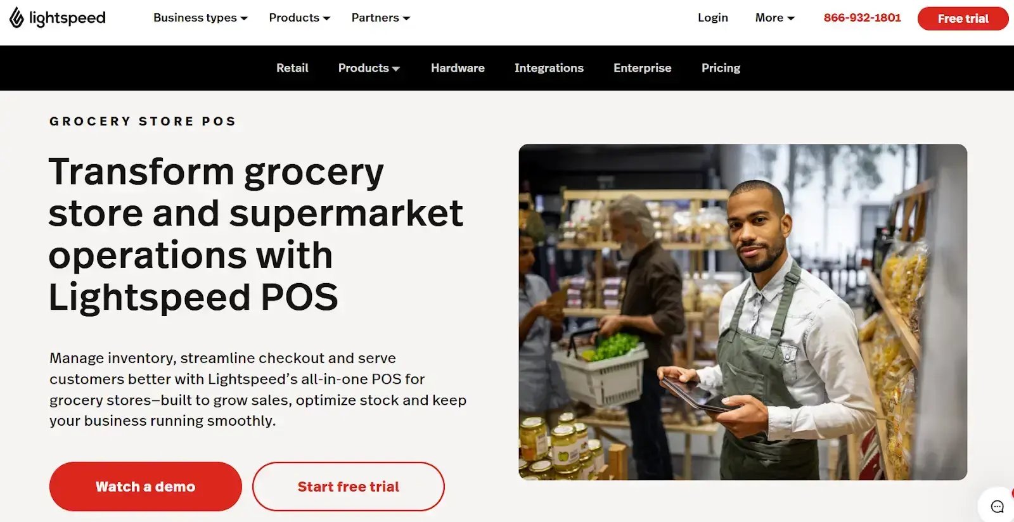Open the Hardware page
Image resolution: width=1014 pixels, height=522 pixels.
(x=458, y=68)
